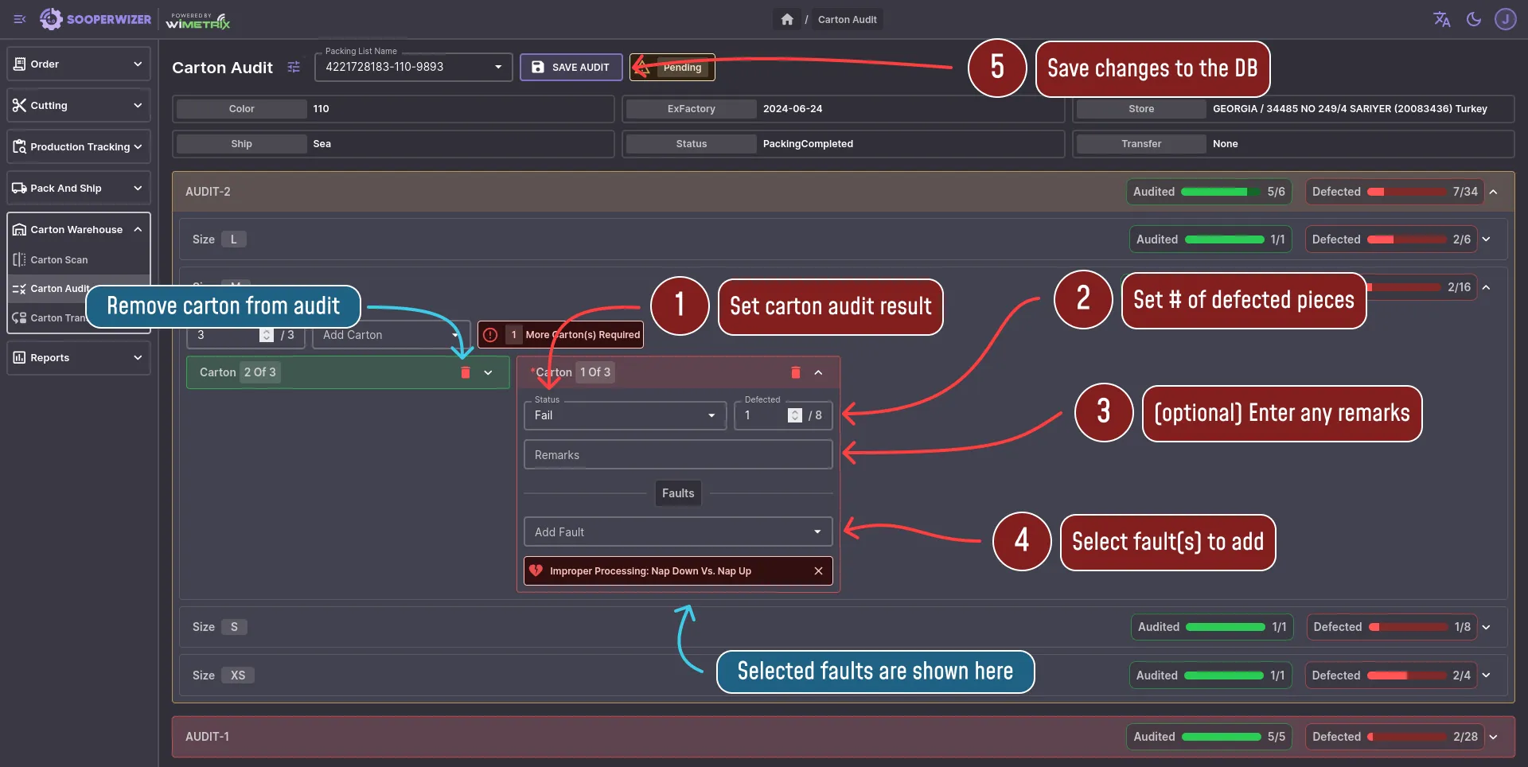Collapse Carton 1 Of 3 panel
1528x767 pixels.
(x=818, y=372)
